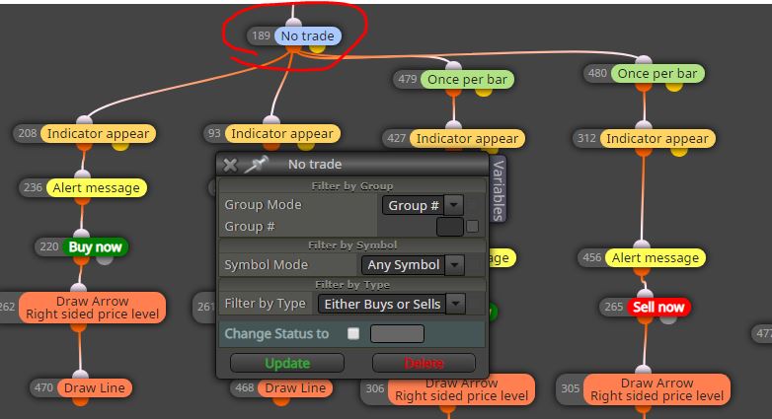
Task: Click yellow output connector of No trade block
Action: [x=318, y=47]
